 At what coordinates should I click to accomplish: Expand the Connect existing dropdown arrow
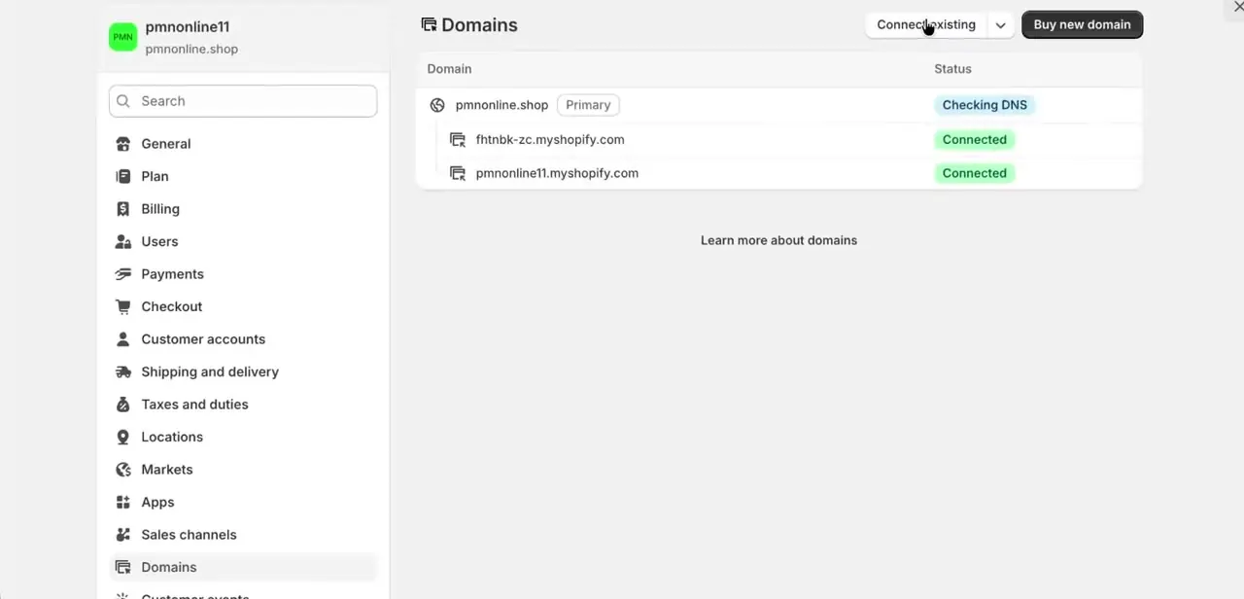1000,25
